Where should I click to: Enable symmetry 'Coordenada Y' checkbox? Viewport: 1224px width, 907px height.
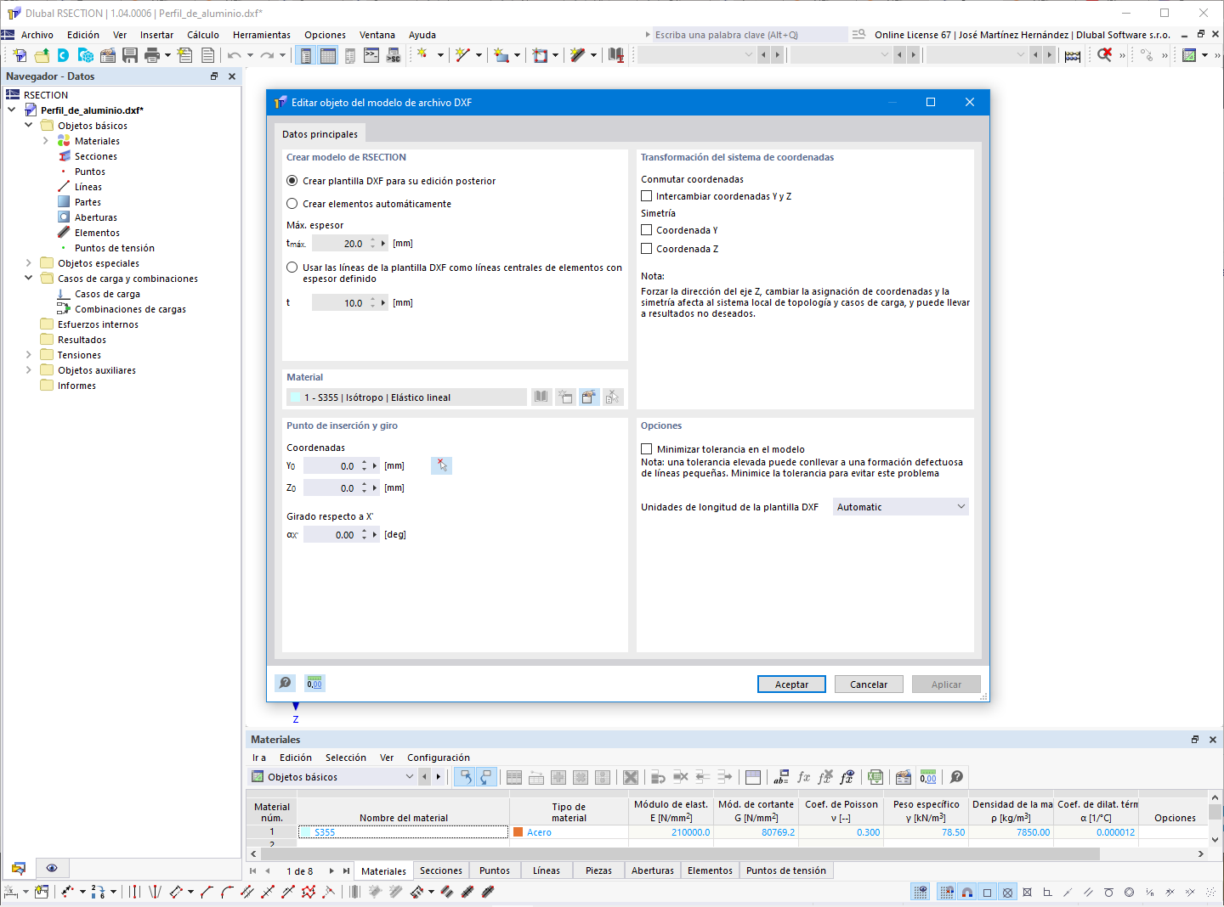pyautogui.click(x=647, y=230)
